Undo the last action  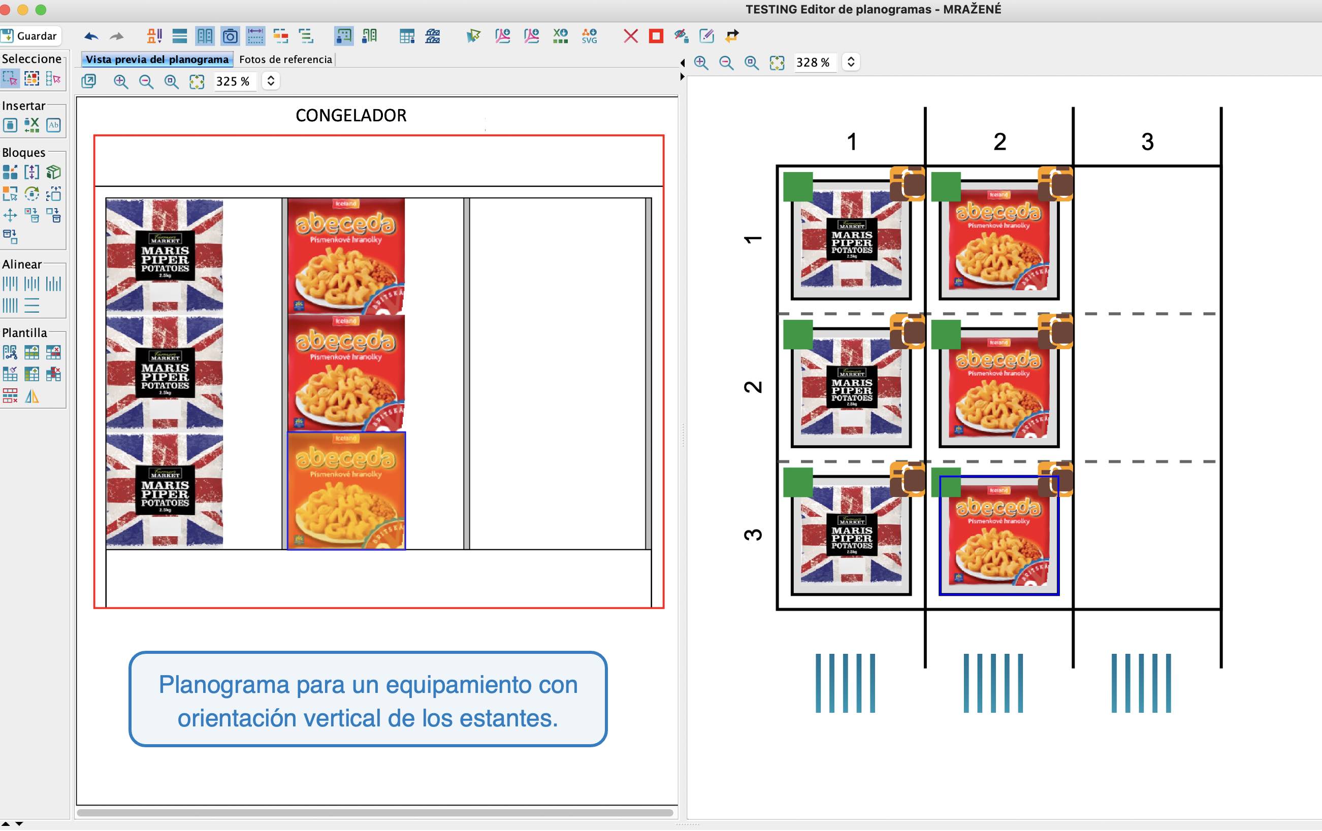click(x=91, y=36)
